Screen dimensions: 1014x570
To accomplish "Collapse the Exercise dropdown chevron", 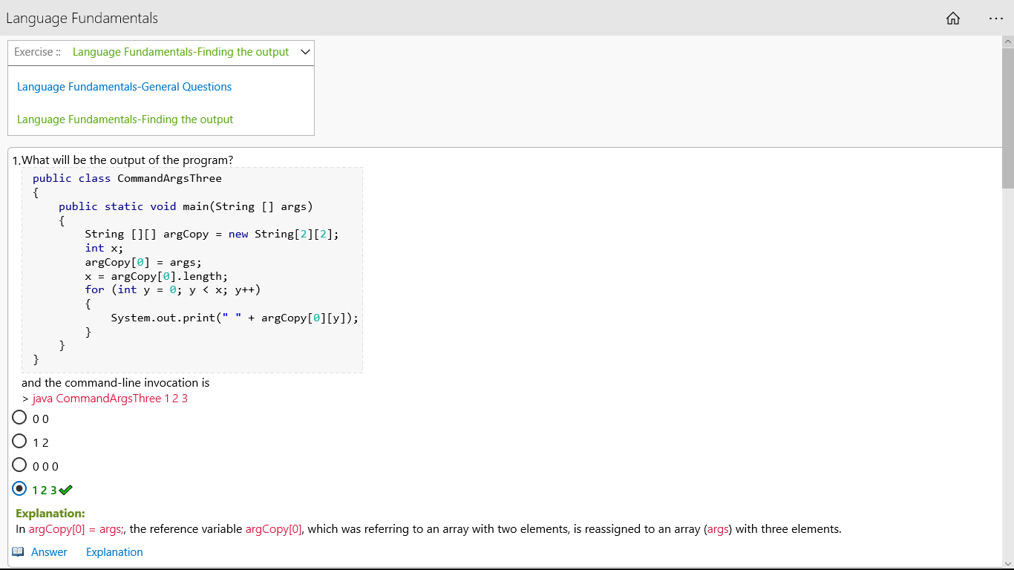I will [305, 52].
